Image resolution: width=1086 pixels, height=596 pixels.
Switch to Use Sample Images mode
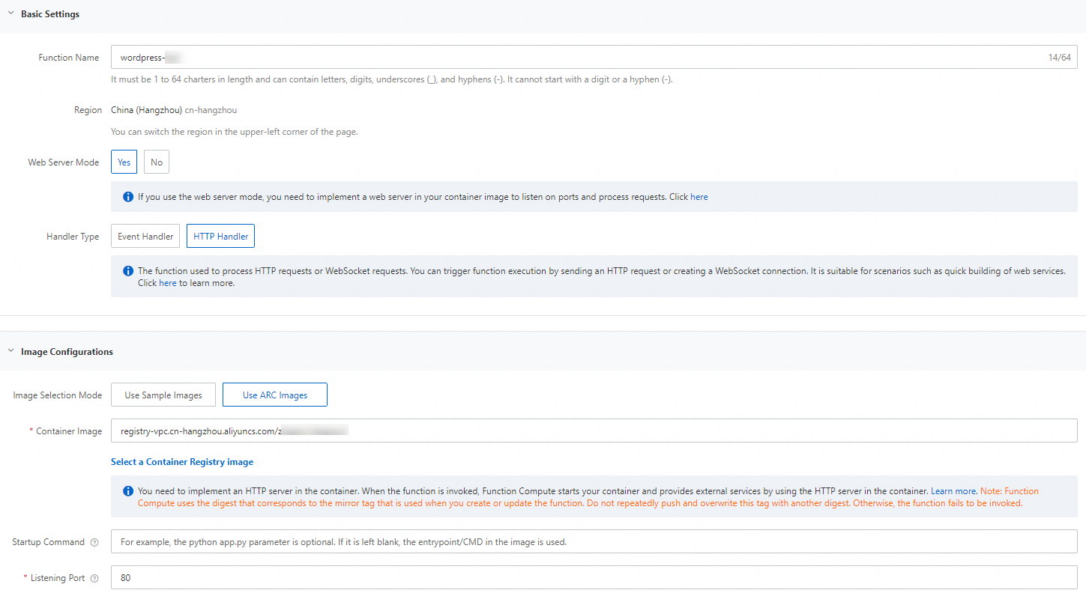pyautogui.click(x=163, y=395)
